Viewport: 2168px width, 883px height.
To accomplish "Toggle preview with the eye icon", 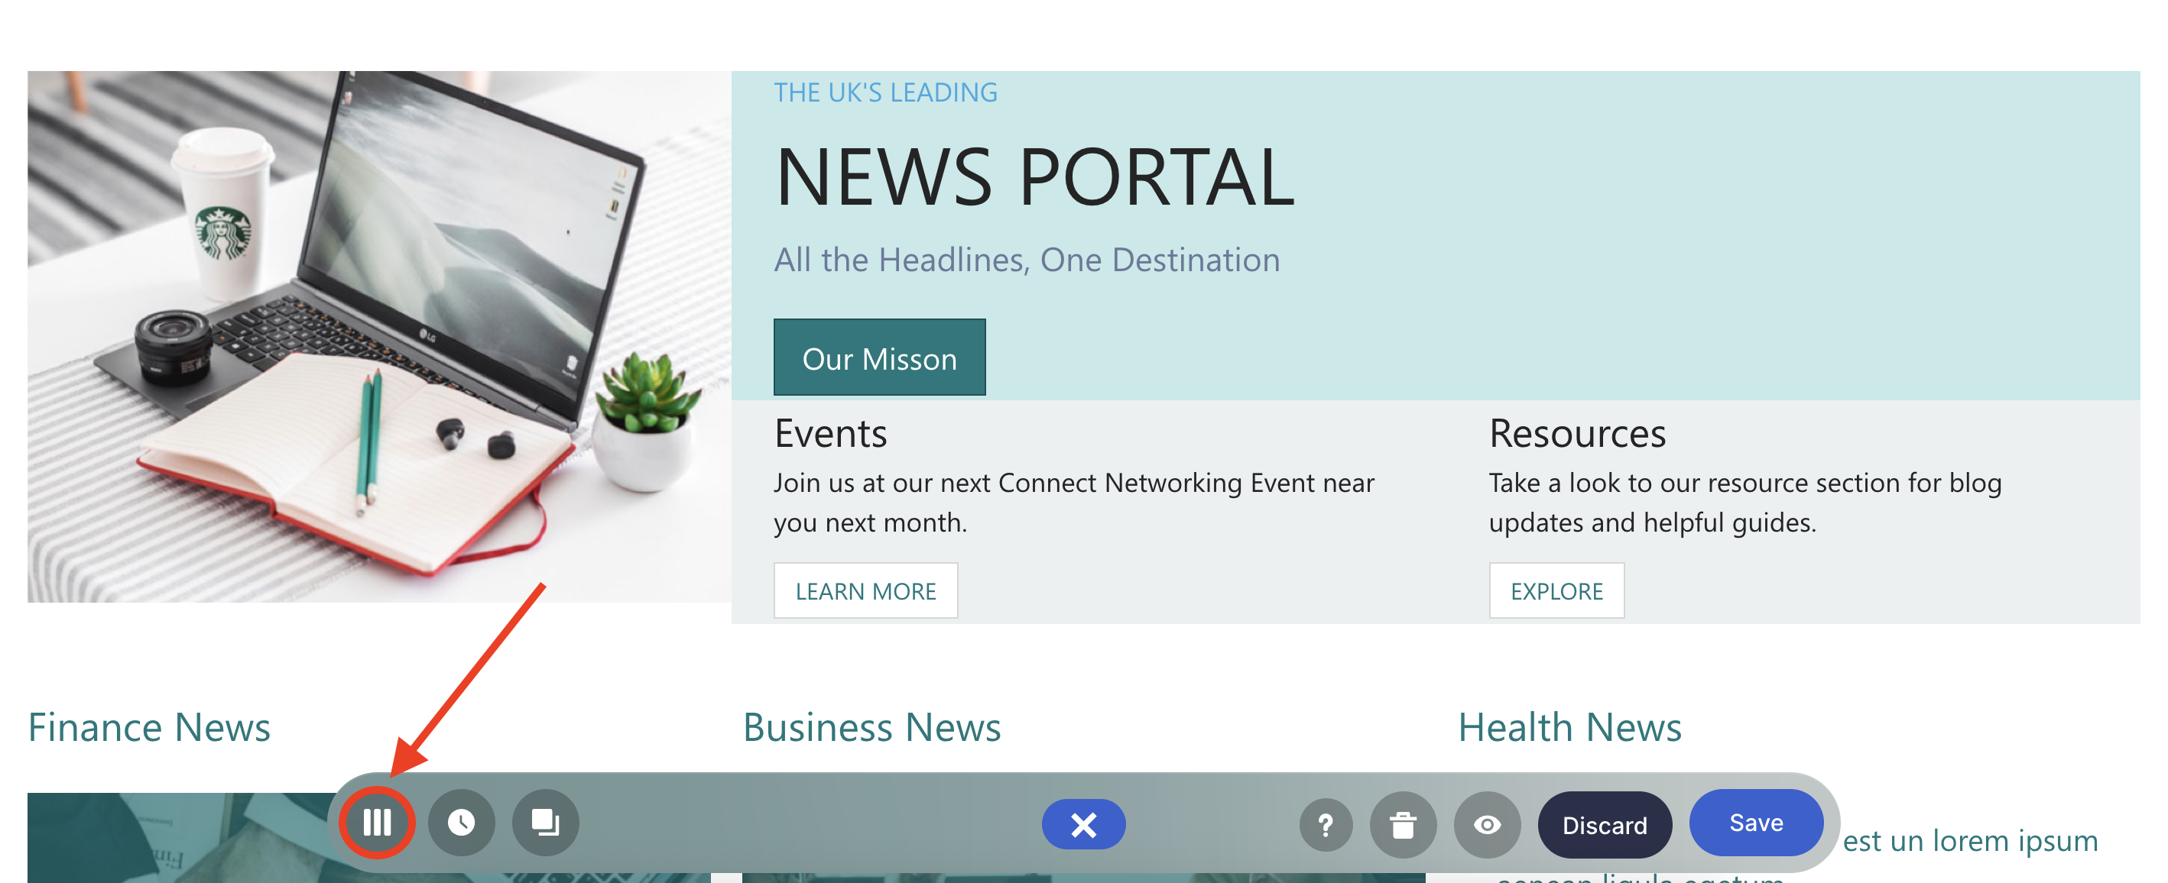I will pos(1487,825).
